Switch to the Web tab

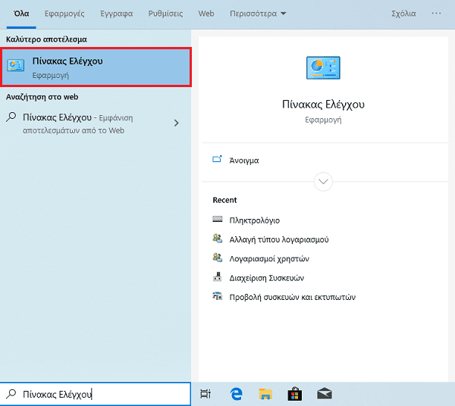pyautogui.click(x=206, y=14)
